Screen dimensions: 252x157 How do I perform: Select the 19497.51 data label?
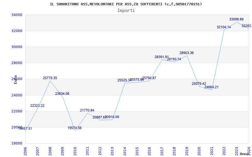pyautogui.click(x=25, y=128)
